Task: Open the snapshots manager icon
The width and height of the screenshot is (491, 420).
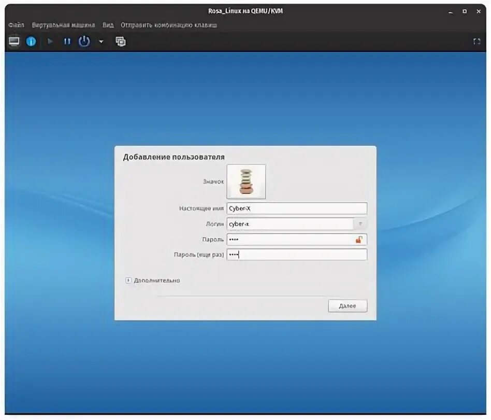Action: click(x=121, y=41)
